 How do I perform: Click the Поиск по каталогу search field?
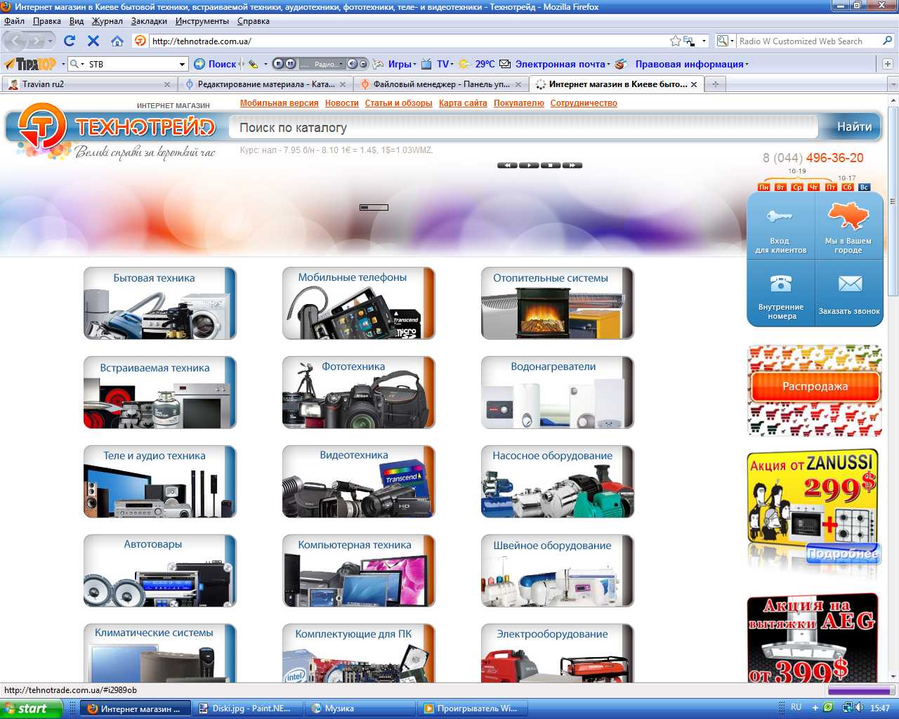coord(523,128)
